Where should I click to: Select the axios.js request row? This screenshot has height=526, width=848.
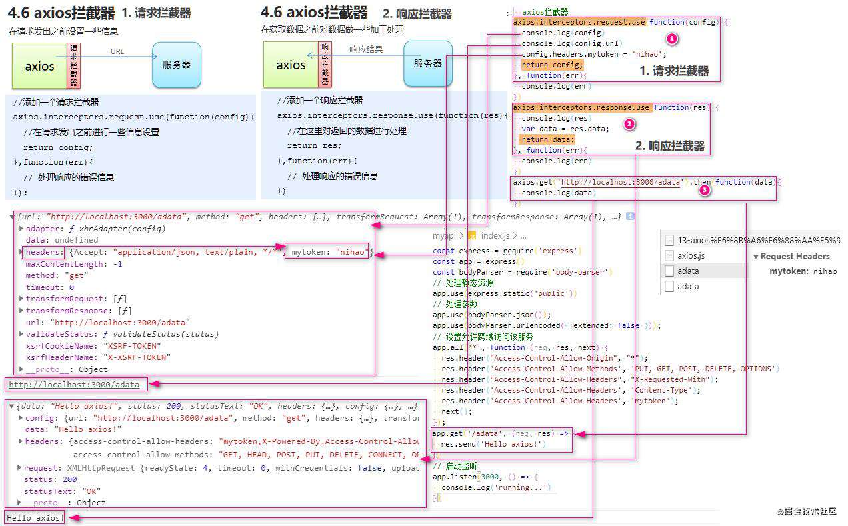(x=703, y=255)
